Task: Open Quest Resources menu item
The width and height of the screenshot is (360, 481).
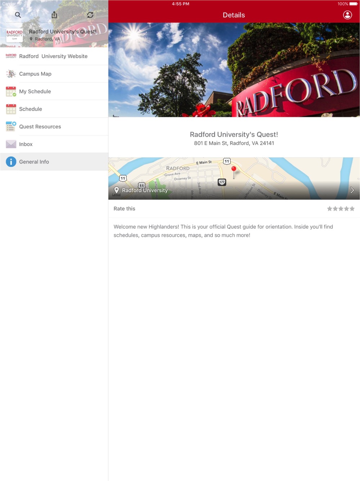Action: coord(54,127)
